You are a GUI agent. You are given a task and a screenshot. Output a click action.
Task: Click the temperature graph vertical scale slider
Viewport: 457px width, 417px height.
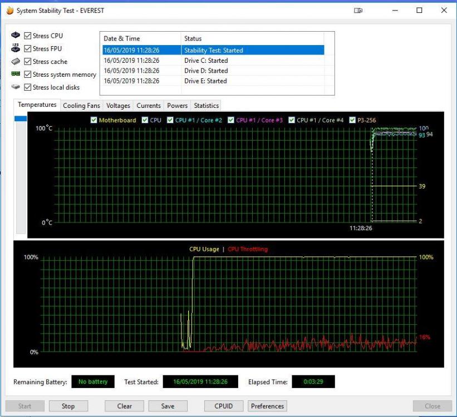[21, 118]
